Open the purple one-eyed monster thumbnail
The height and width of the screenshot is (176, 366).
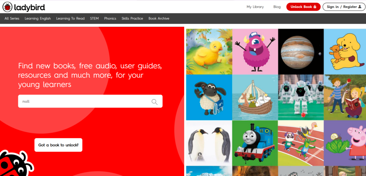coord(255,51)
